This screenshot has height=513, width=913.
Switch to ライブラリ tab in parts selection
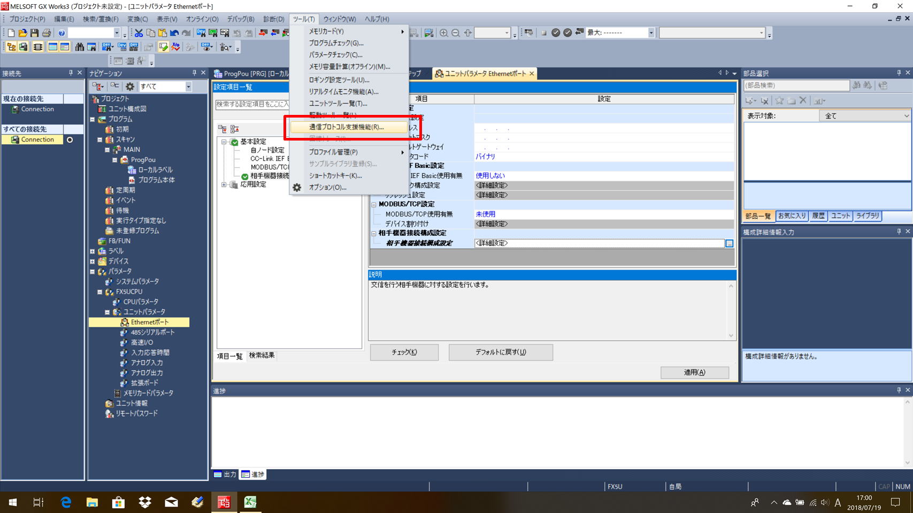[x=867, y=216]
